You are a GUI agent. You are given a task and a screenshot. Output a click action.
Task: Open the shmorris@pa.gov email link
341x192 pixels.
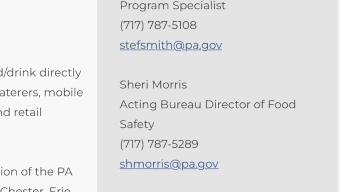[169, 164]
